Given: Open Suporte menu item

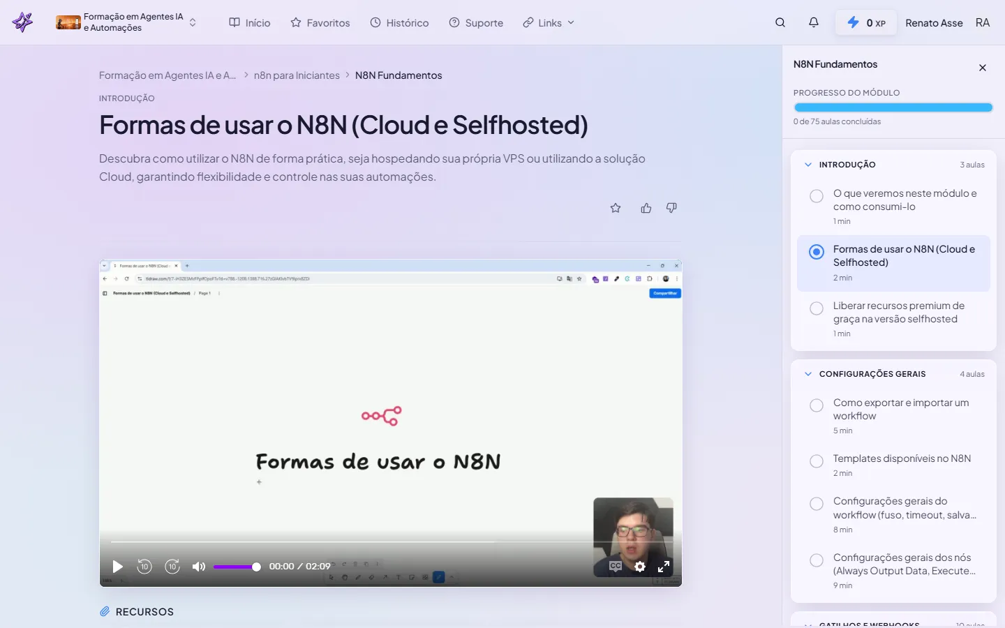Looking at the screenshot, I should coord(476,22).
